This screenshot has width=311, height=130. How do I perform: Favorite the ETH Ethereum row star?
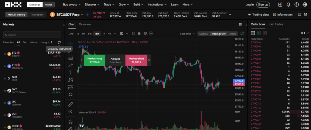[x=5, y=66]
